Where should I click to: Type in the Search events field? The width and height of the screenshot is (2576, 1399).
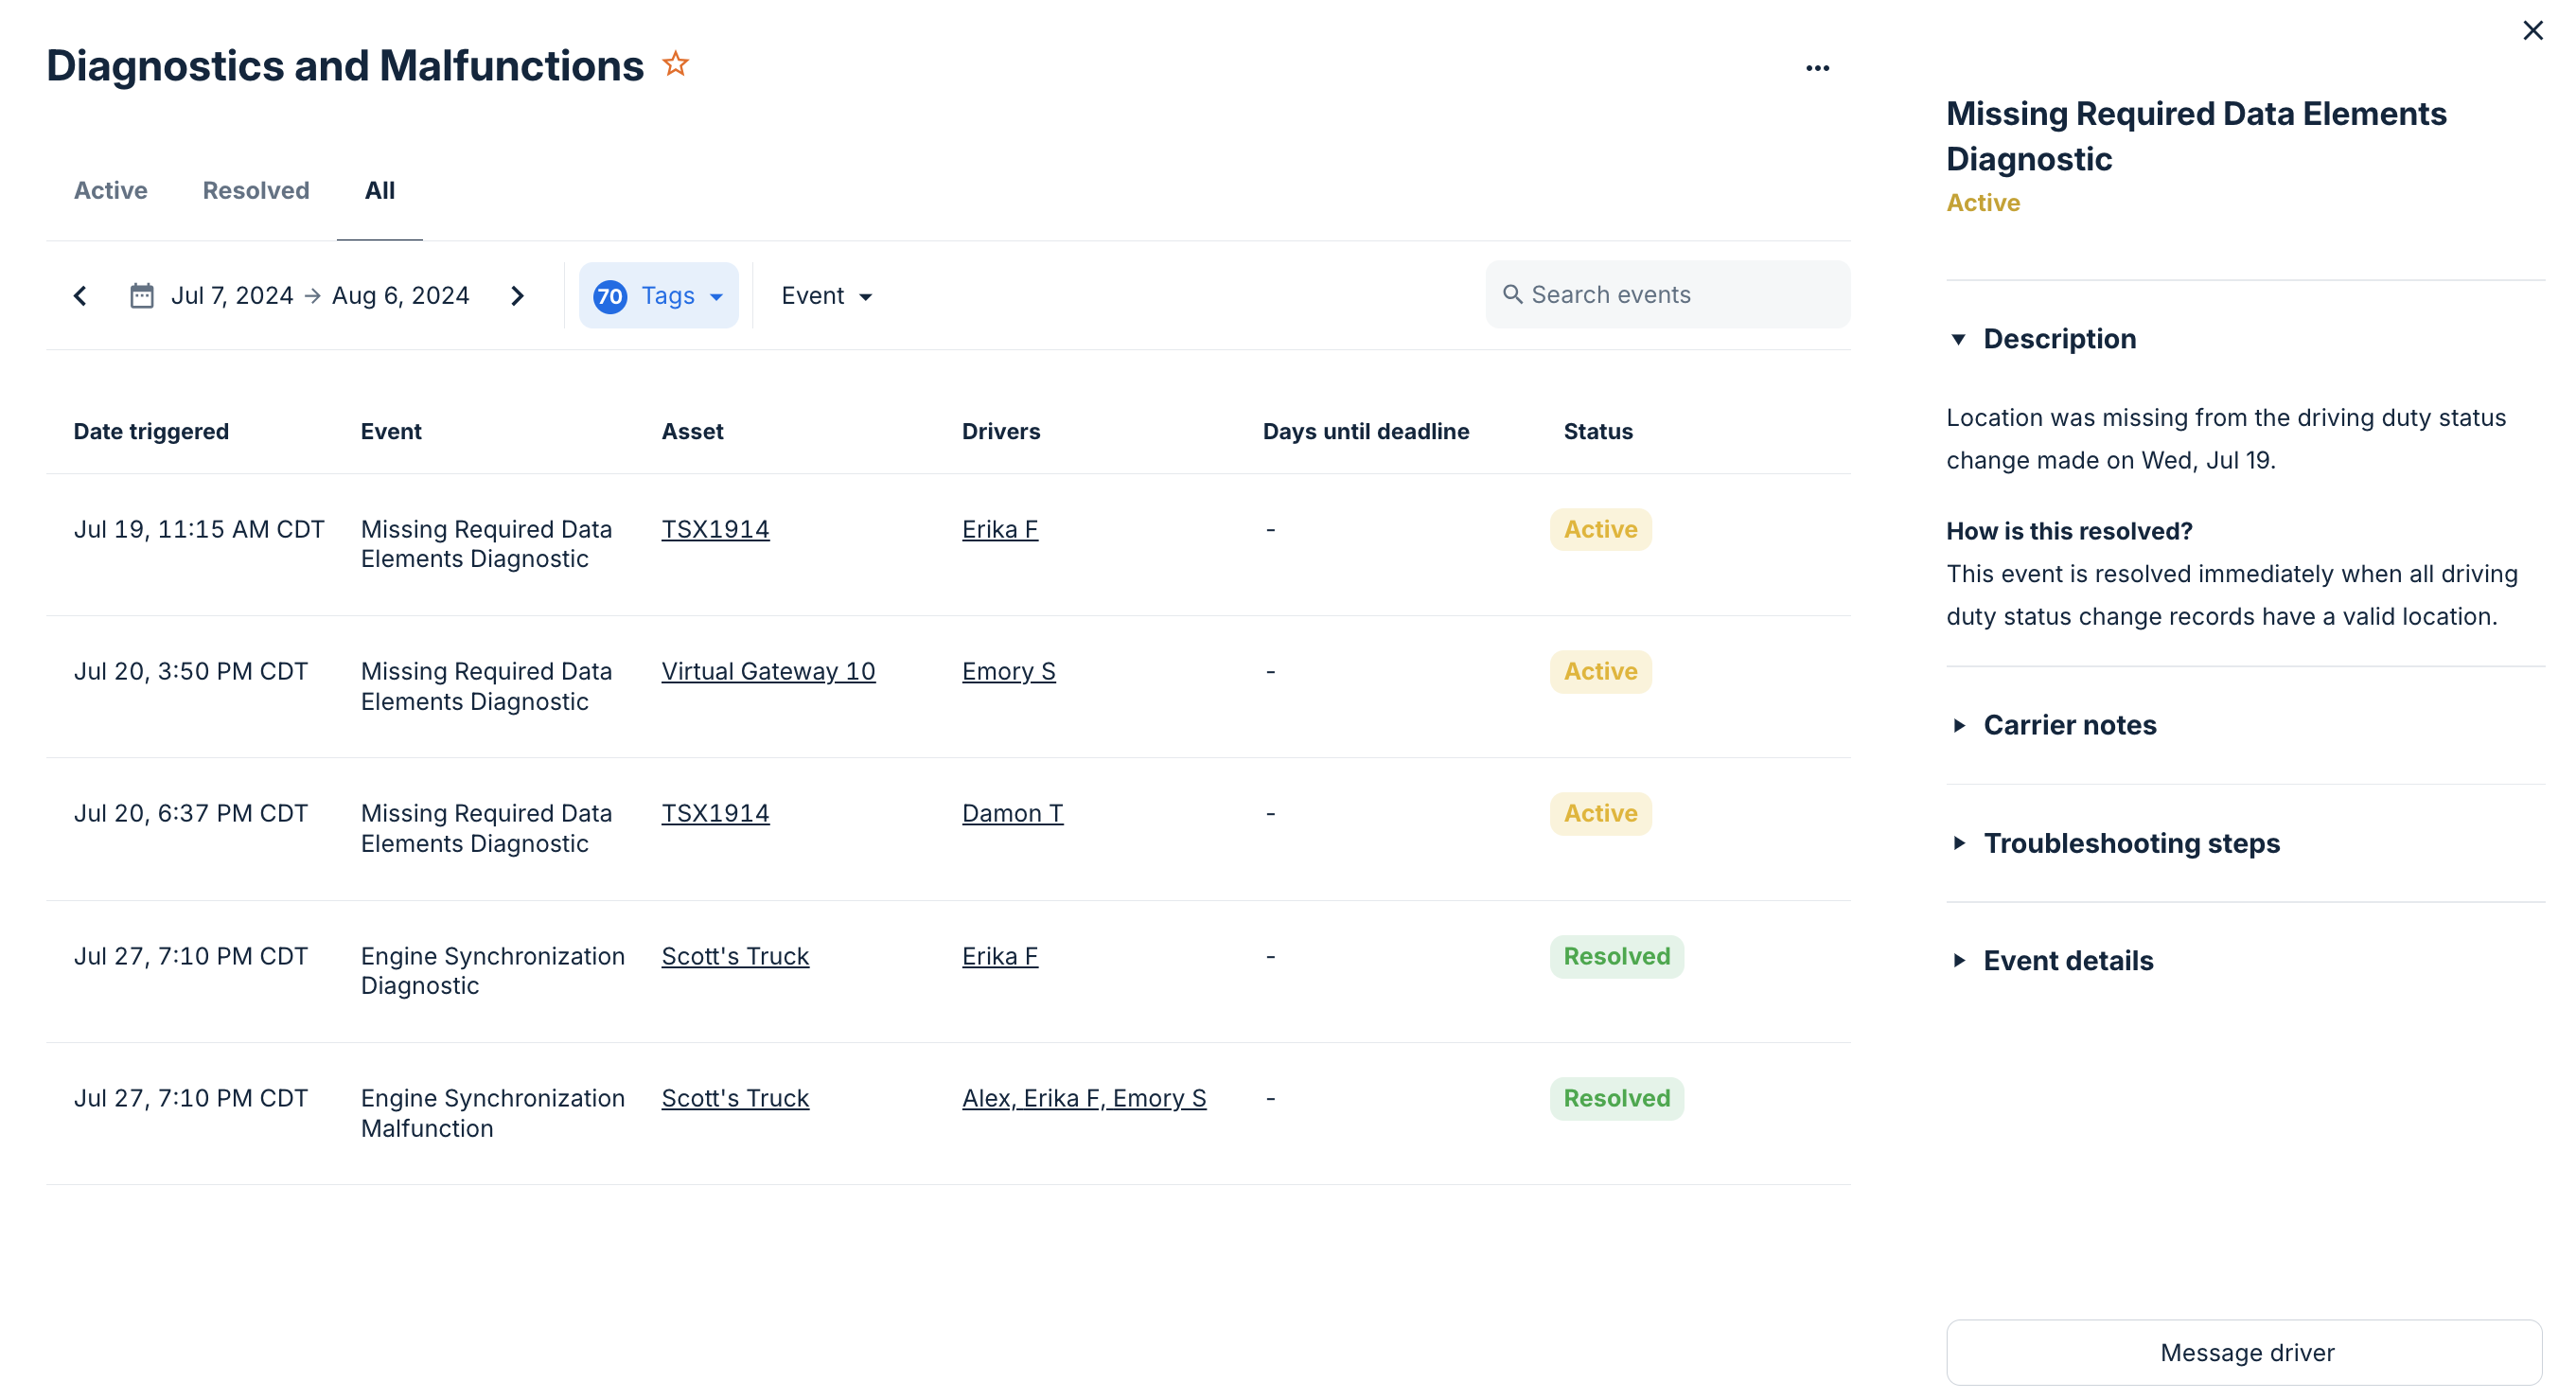(1680, 295)
